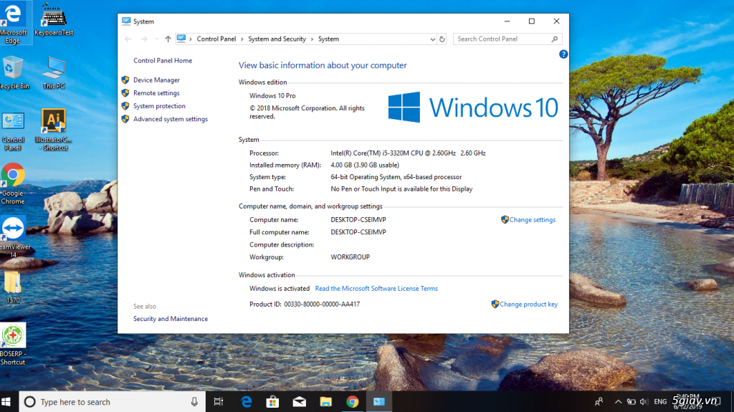This screenshot has width=734, height=412.
Task: Open File Explorer from taskbar
Action: (326, 402)
